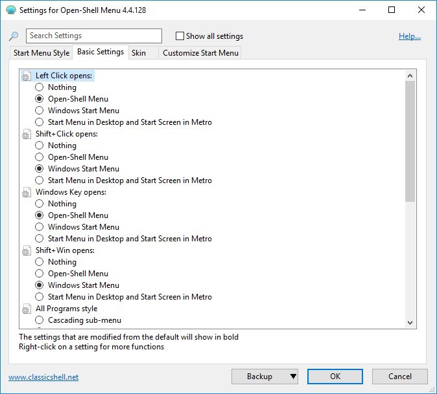
Task: Select Open-Shell Menu under Shift+Win opens
Action: point(40,274)
